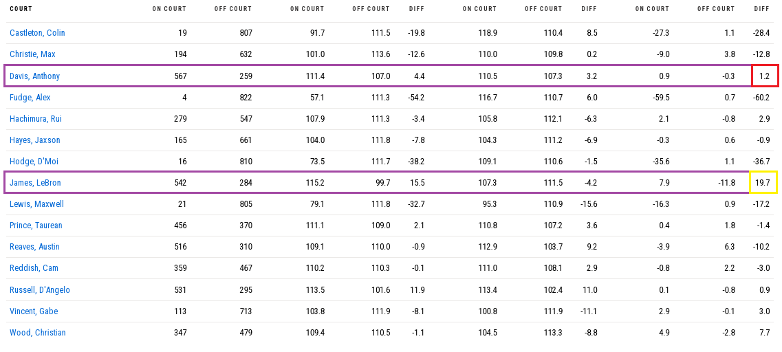This screenshot has width=782, height=352.
Task: Select Anthony Davis 1.2 DIFF cell
Action: pos(765,76)
